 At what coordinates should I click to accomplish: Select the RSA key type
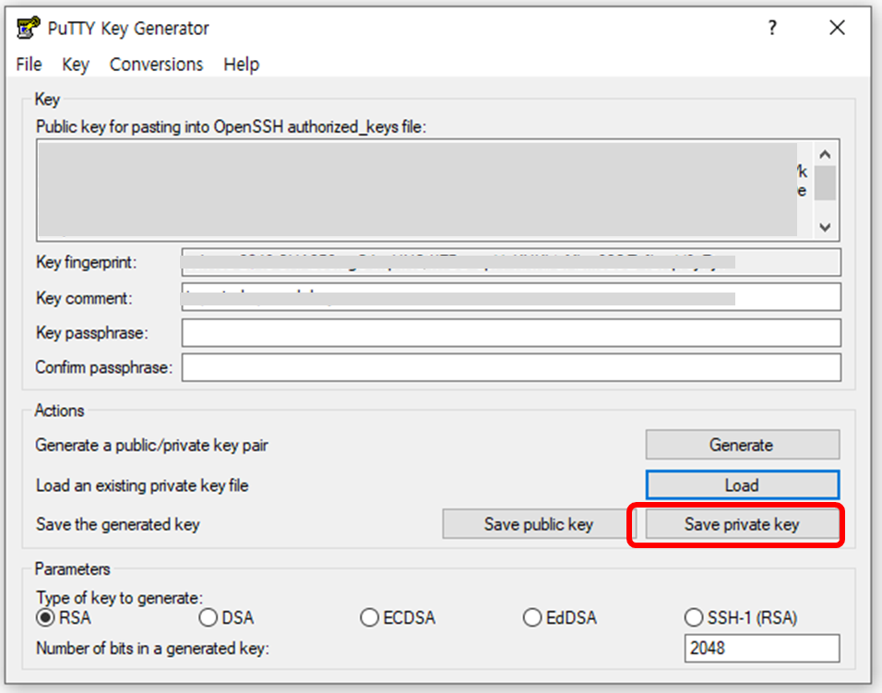coord(64,617)
